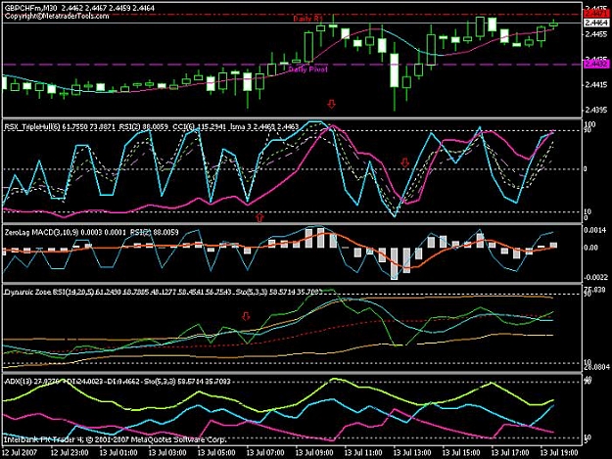Click the white 2.4464 current price tag

click(596, 23)
